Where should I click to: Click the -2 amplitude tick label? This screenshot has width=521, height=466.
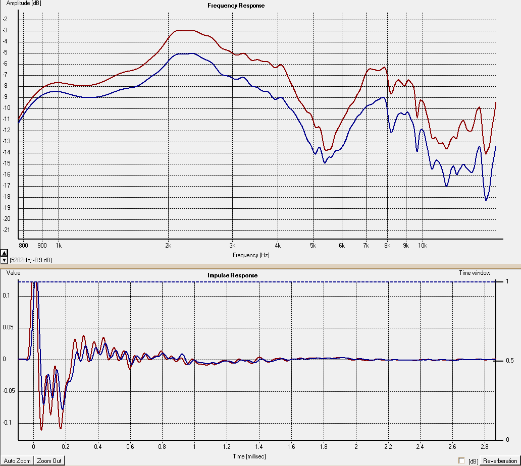[5, 19]
